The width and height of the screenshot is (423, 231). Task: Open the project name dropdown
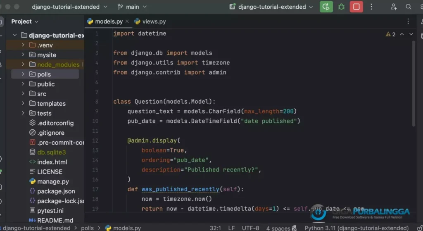click(x=69, y=7)
